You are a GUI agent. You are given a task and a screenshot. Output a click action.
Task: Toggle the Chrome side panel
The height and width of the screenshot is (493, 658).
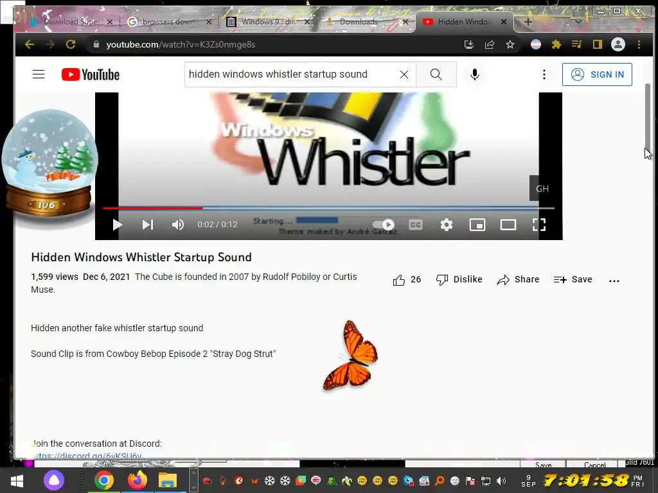click(x=597, y=44)
